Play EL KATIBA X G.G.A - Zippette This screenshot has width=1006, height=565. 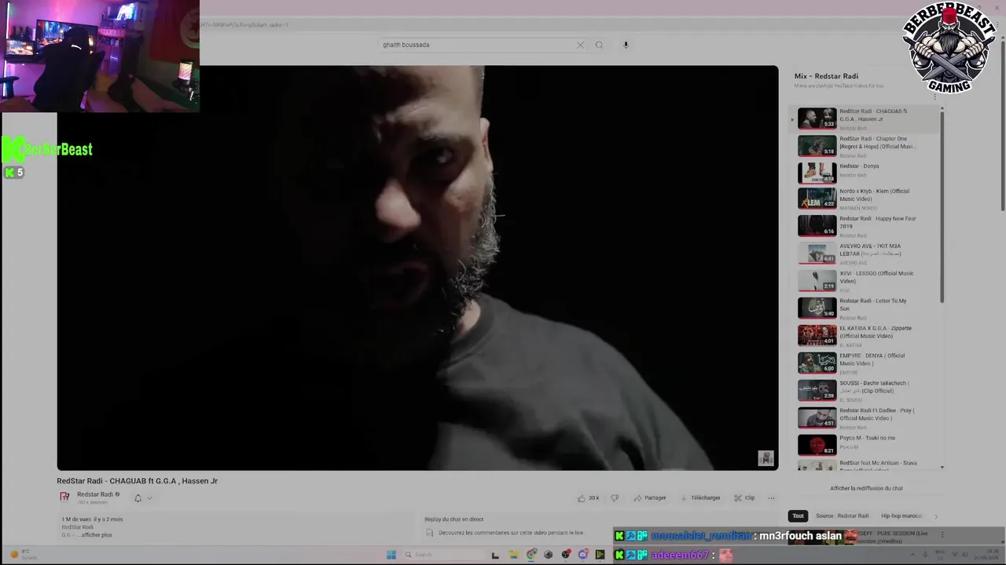tap(865, 336)
